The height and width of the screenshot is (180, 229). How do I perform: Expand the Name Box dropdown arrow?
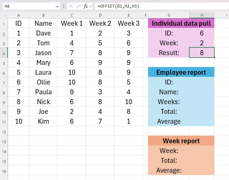tap(58, 6)
